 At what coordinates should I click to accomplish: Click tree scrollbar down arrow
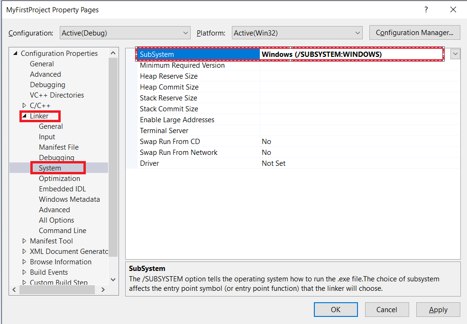pos(113,279)
